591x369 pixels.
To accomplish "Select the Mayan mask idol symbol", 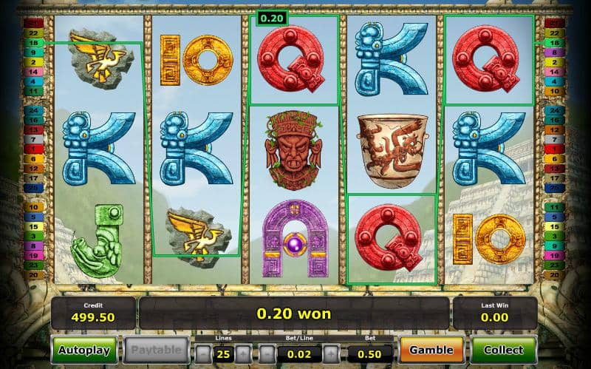I will [294, 150].
